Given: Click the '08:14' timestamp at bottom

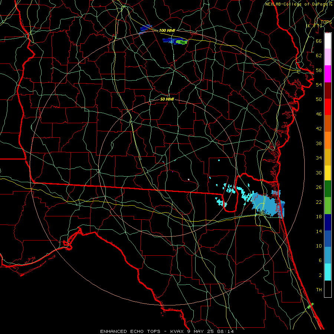Looking at the screenshot, I should click(x=225, y=331).
